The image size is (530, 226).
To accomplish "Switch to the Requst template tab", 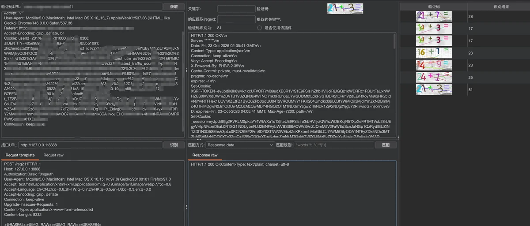I will point(20,155).
